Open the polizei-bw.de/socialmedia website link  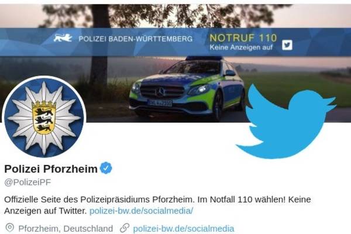click(x=184, y=229)
